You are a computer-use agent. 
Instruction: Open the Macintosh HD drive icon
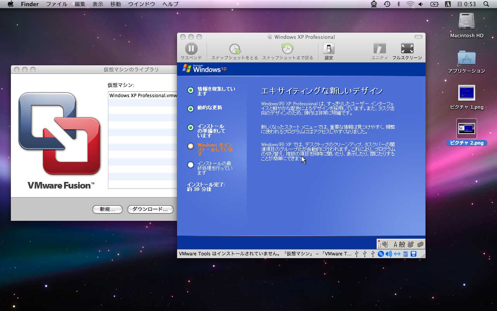[467, 21]
